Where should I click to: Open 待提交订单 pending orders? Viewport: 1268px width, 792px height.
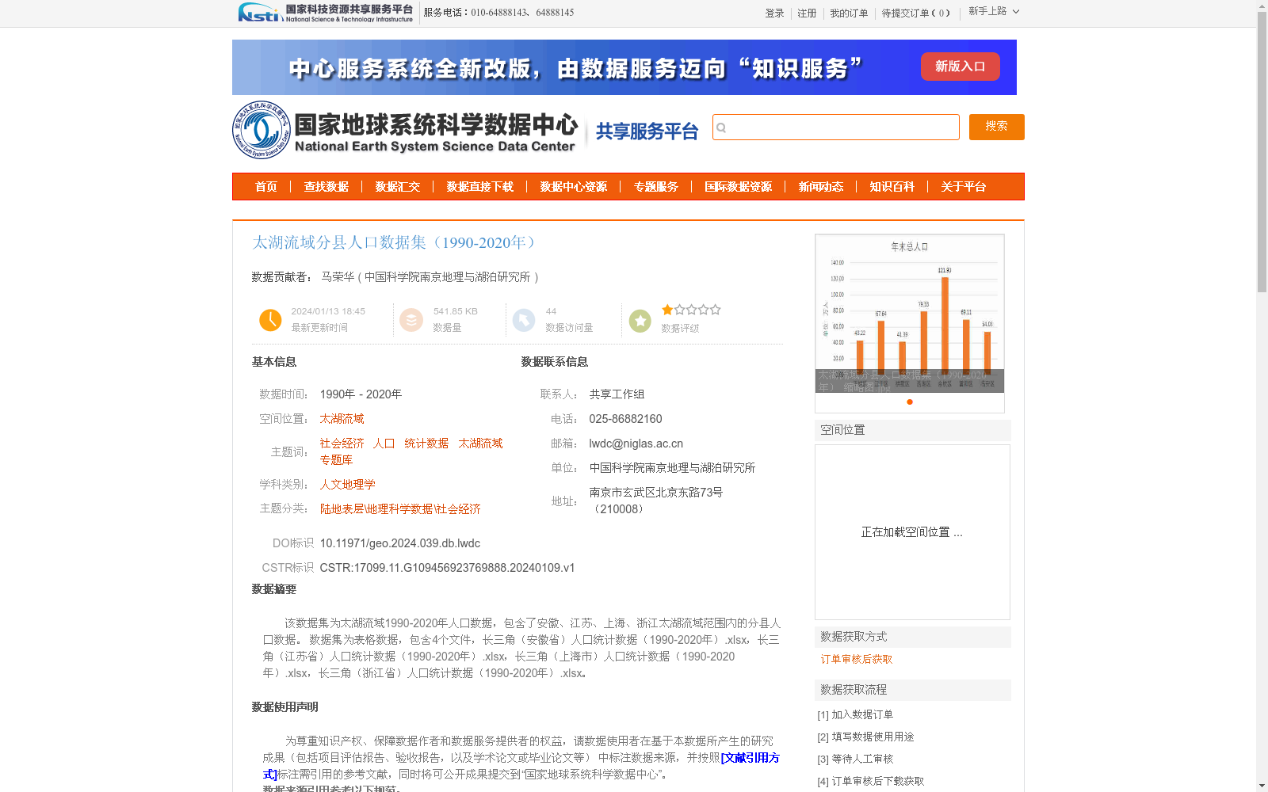(915, 13)
